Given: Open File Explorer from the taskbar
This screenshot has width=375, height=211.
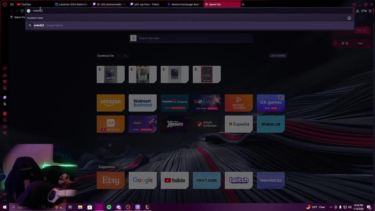Looking at the screenshot, I should coord(80,207).
